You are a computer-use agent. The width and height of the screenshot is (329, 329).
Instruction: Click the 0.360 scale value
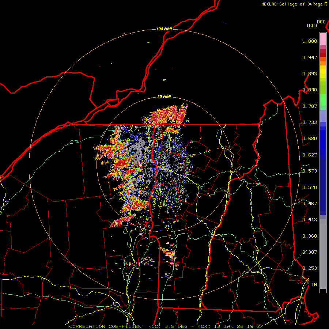(x=310, y=236)
